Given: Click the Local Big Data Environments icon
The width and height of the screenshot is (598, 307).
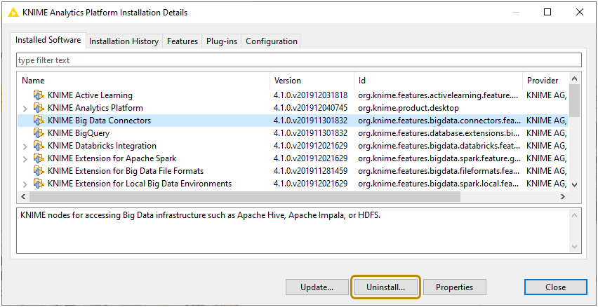Looking at the screenshot, I should pyautogui.click(x=39, y=183).
